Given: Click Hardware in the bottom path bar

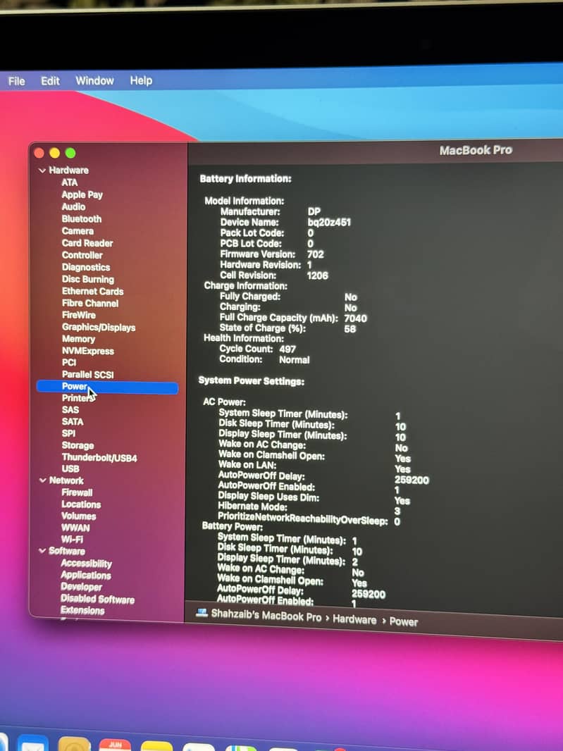Looking at the screenshot, I should click(354, 619).
